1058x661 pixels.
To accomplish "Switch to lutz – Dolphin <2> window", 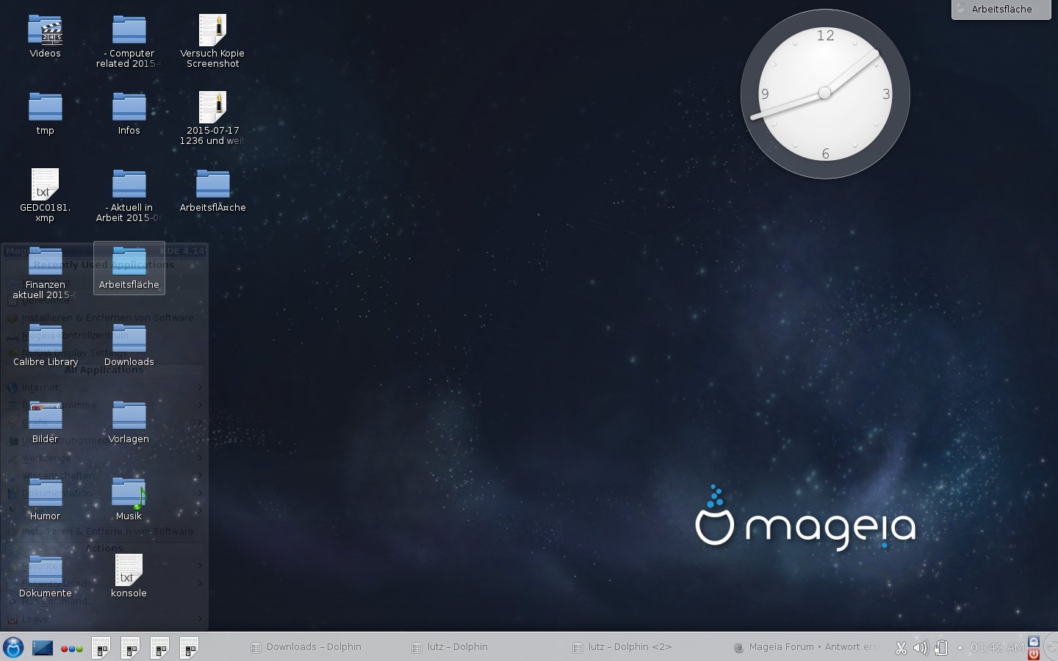I will tap(622, 647).
